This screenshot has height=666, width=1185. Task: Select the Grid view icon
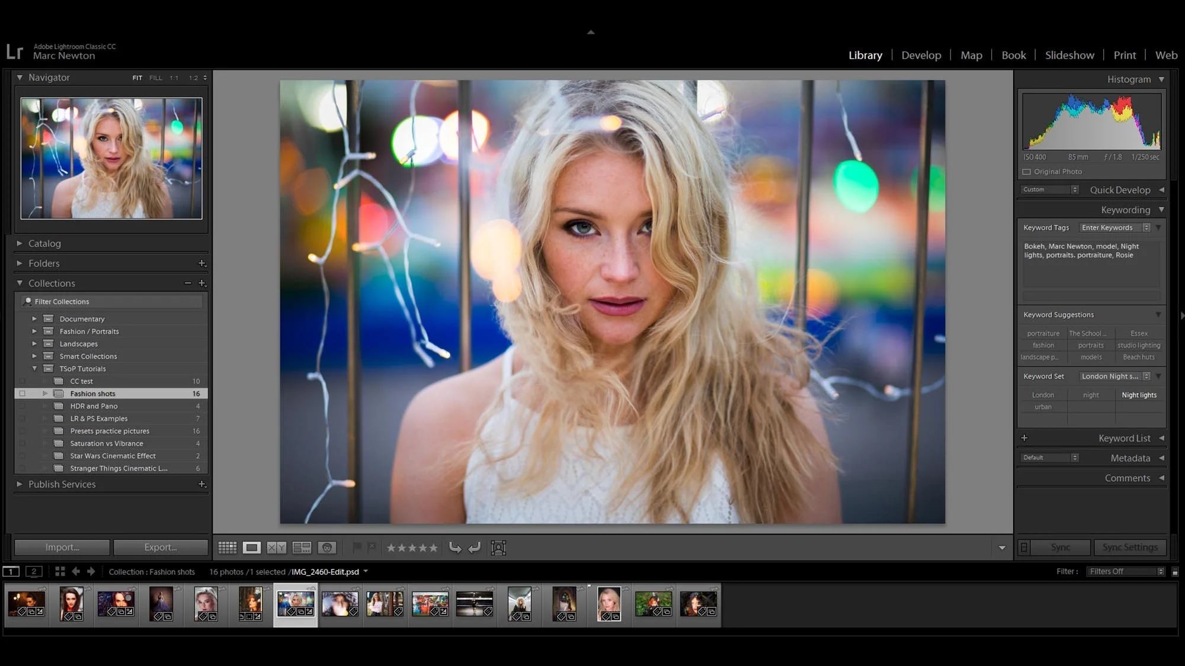(227, 547)
